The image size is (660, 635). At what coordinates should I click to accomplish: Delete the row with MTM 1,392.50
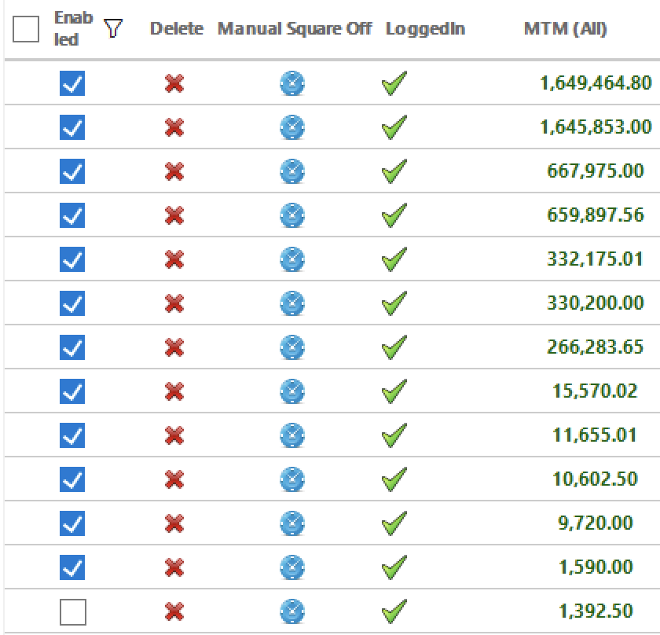pyautogui.click(x=174, y=611)
